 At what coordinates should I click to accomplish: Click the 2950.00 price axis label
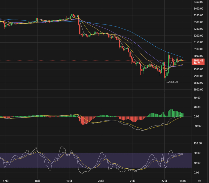click(x=198, y=70)
